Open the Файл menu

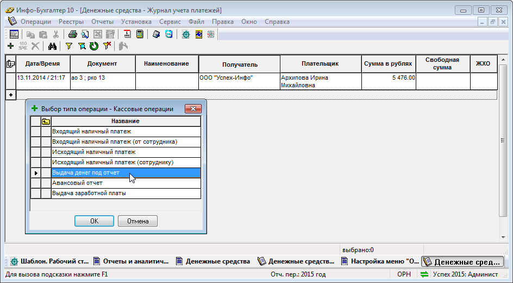(196, 22)
